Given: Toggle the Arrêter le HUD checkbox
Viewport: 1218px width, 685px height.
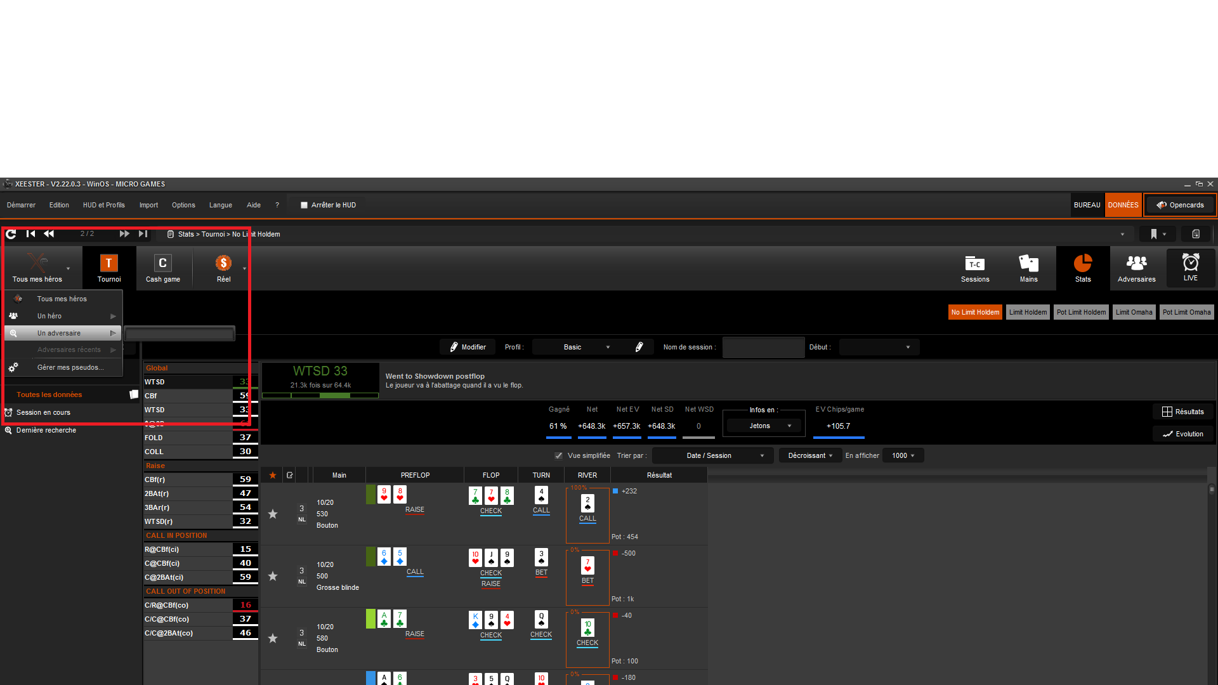Looking at the screenshot, I should tap(304, 205).
